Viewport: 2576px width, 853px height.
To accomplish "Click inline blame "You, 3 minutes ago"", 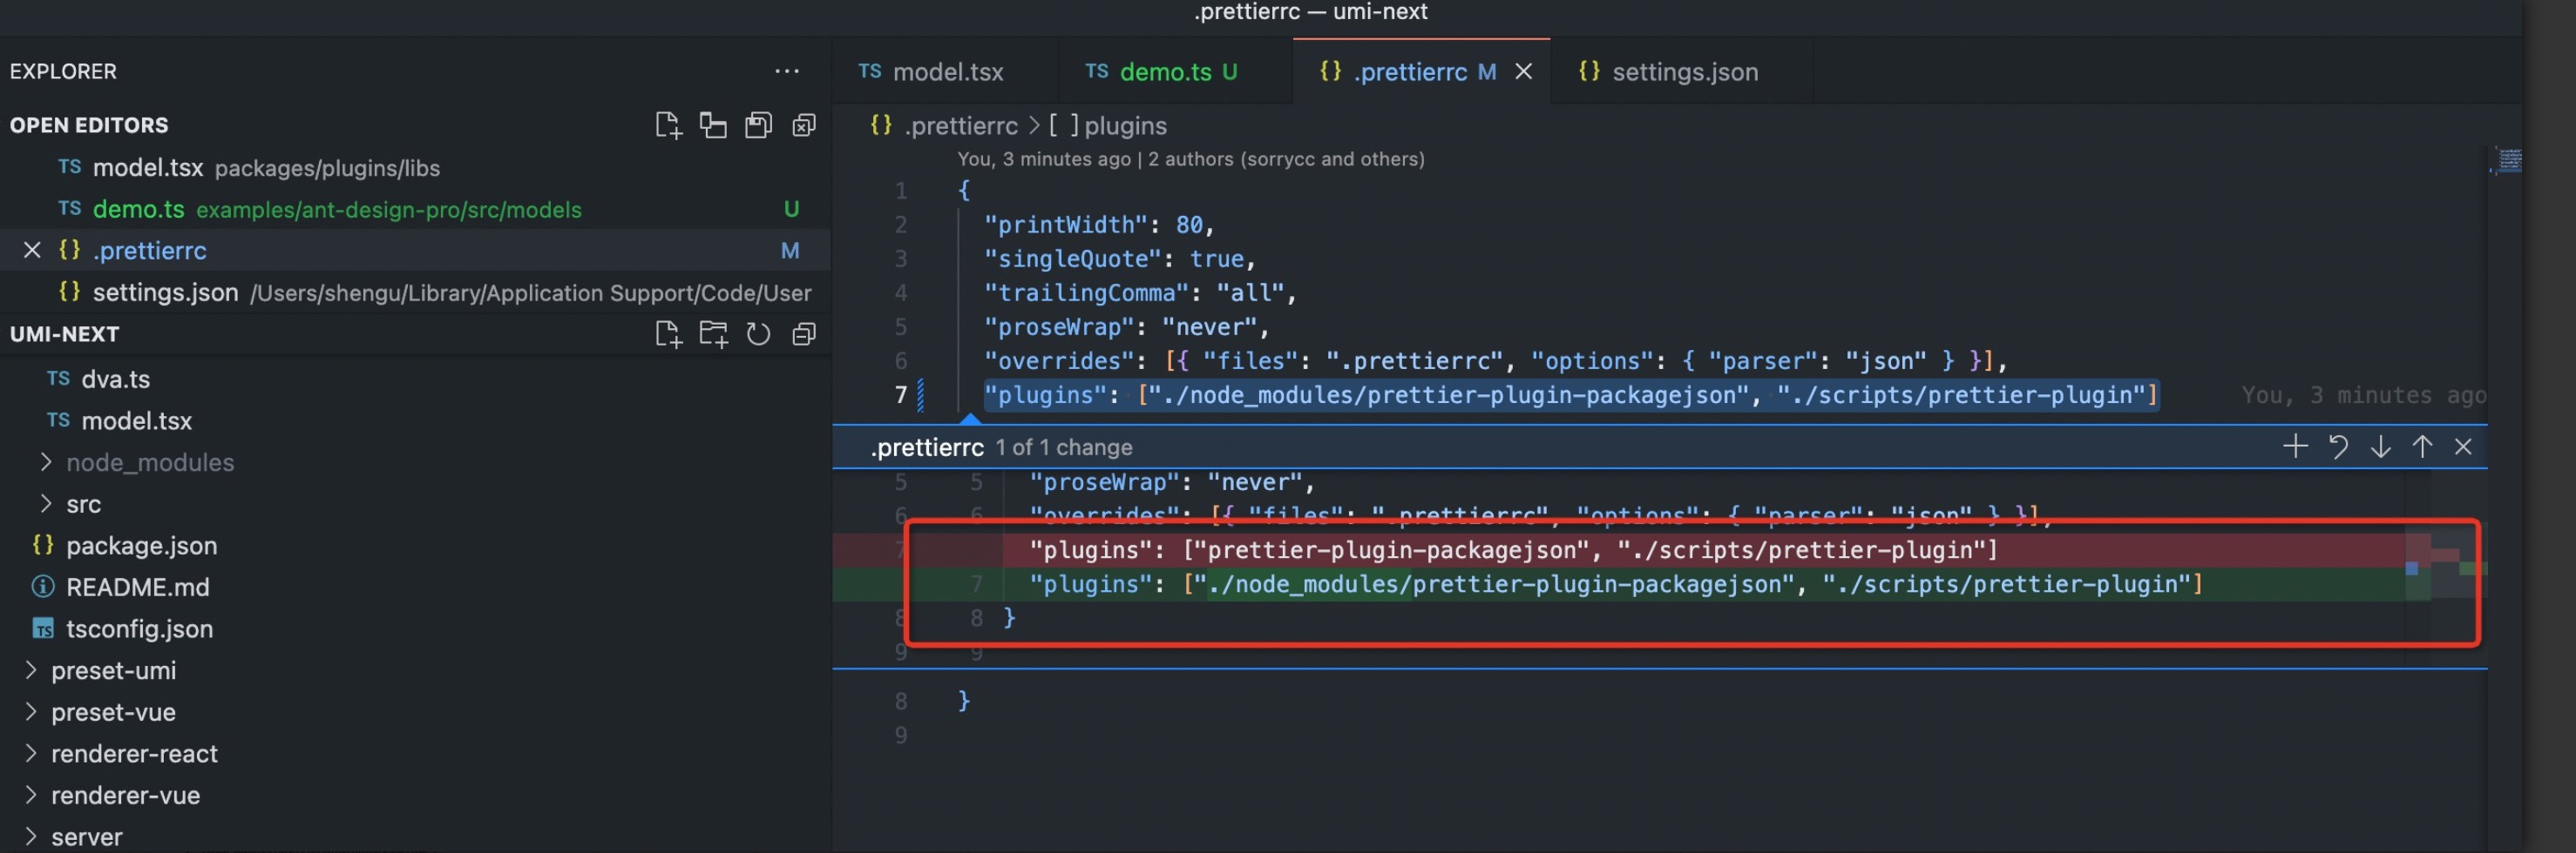I will tap(2363, 394).
